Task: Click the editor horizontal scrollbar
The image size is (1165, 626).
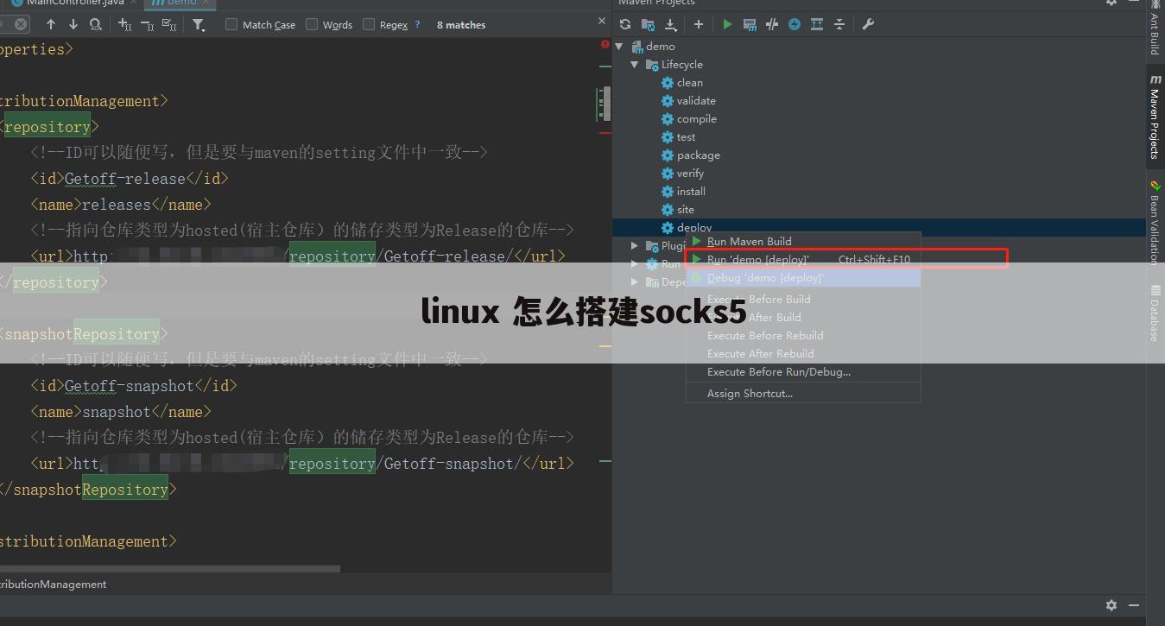Action: click(170, 569)
